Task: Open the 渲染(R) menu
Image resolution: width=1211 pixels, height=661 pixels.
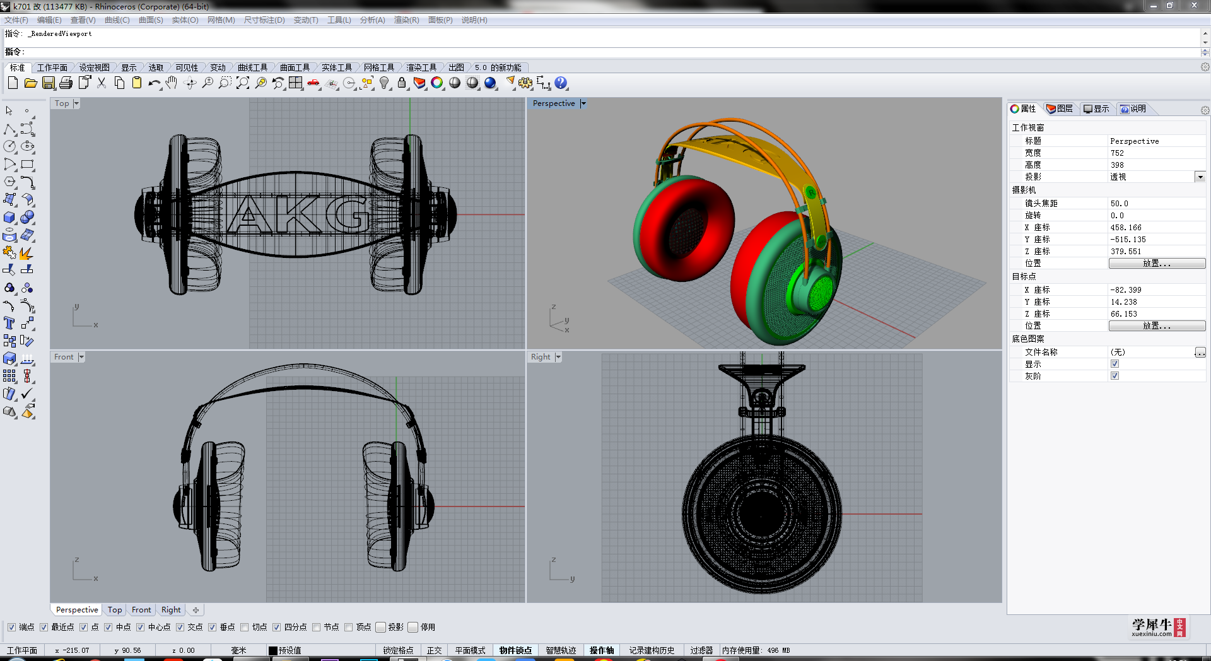Action: click(x=406, y=20)
